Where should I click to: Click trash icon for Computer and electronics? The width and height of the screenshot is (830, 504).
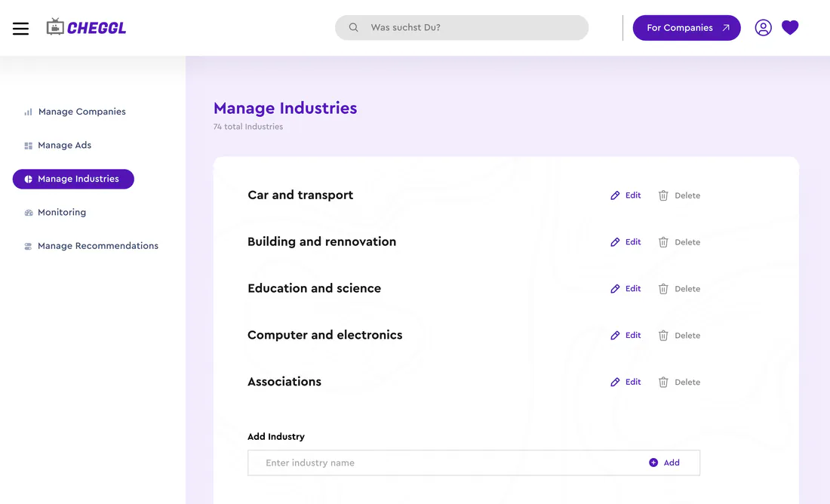coord(663,335)
